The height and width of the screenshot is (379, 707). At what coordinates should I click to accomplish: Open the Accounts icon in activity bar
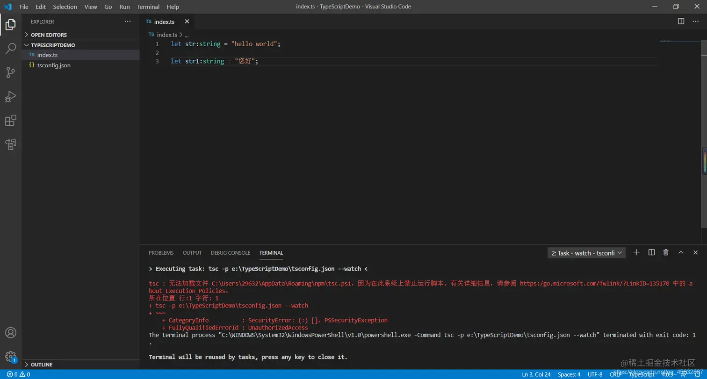tap(10, 333)
